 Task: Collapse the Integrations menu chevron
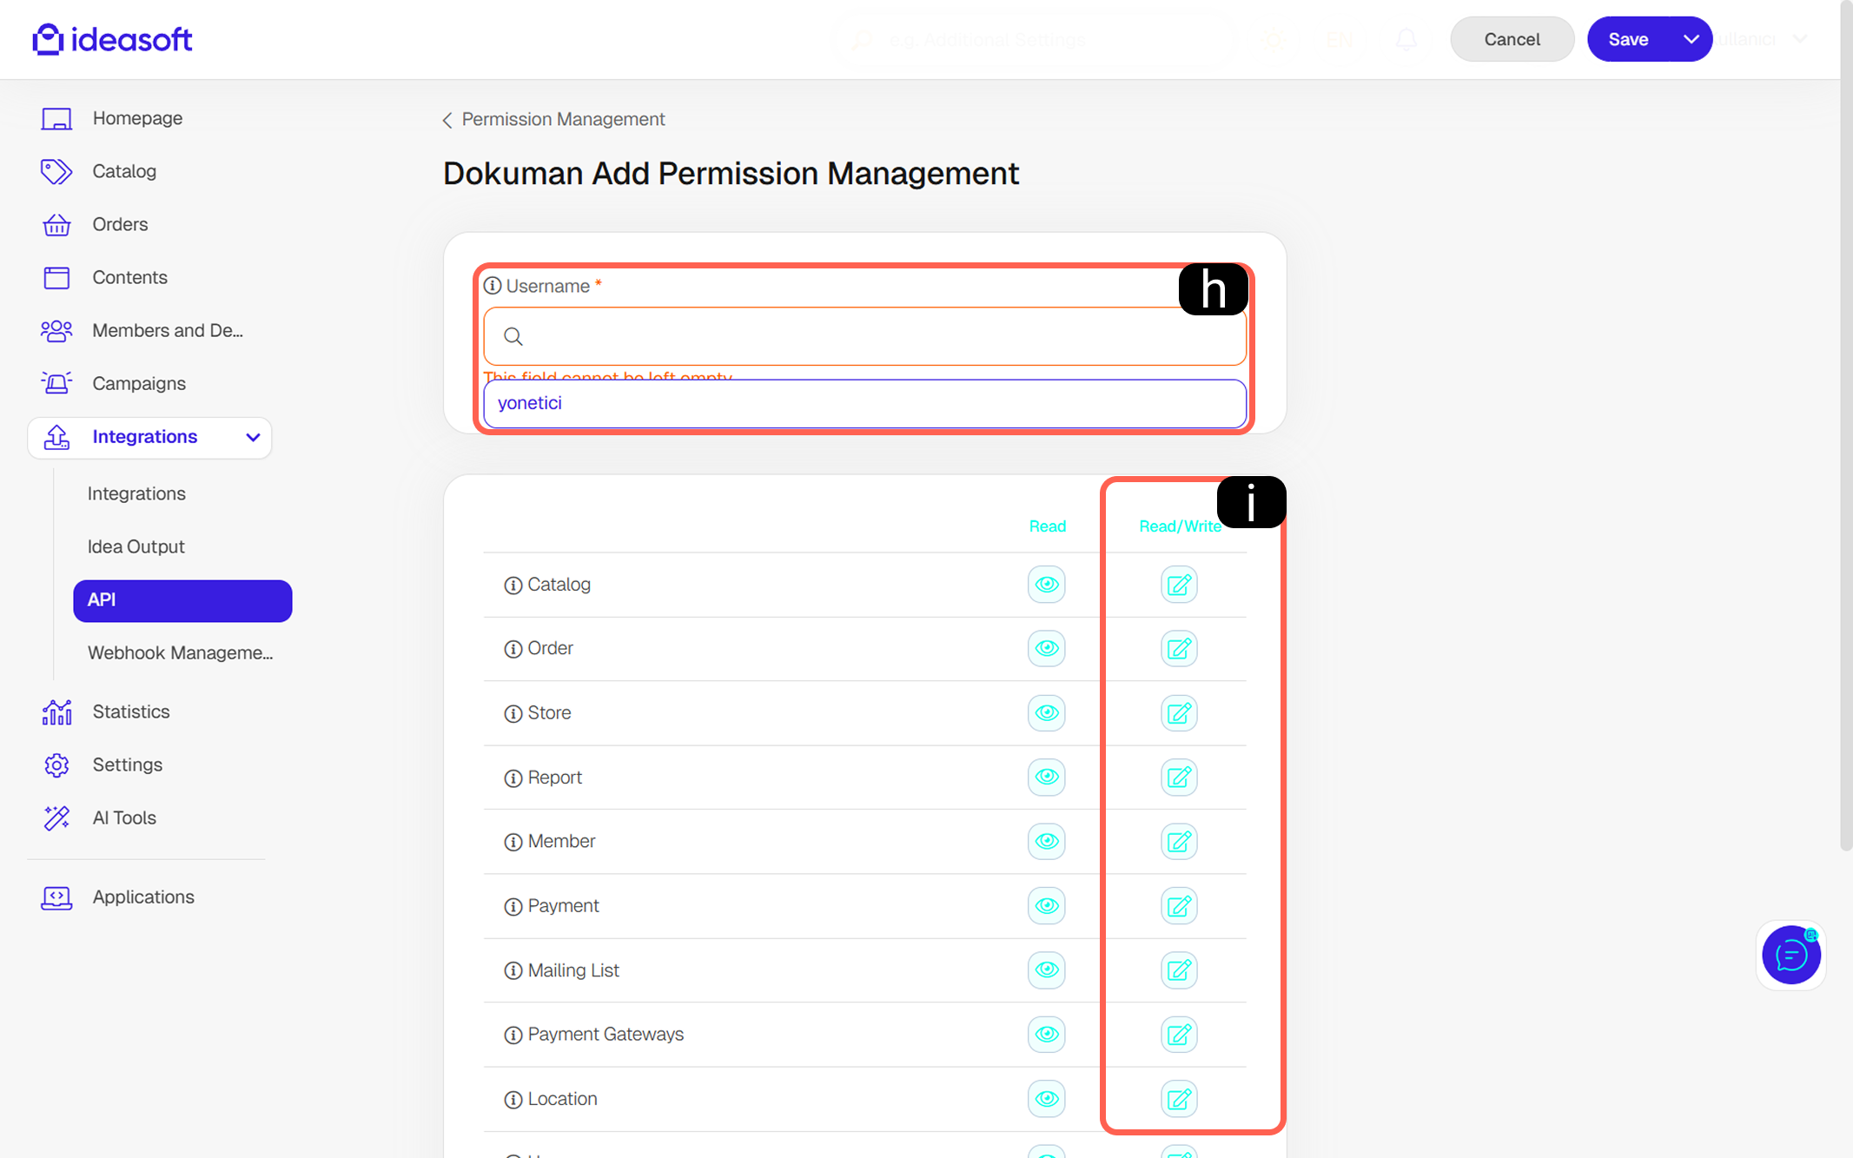pyautogui.click(x=253, y=437)
